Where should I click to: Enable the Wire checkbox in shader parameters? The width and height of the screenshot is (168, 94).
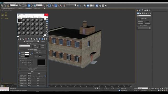tap(33, 45)
